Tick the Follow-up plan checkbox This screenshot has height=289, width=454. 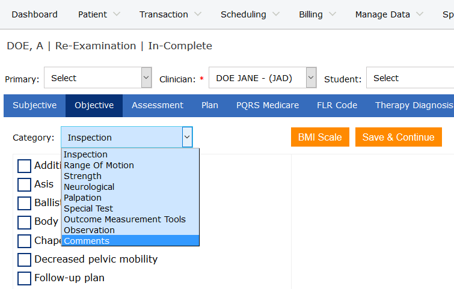24,278
